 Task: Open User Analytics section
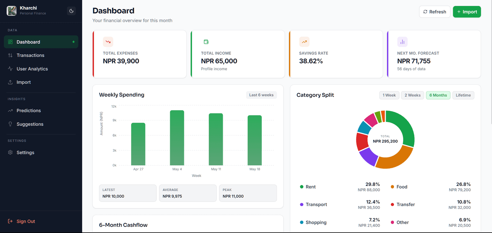click(41, 69)
